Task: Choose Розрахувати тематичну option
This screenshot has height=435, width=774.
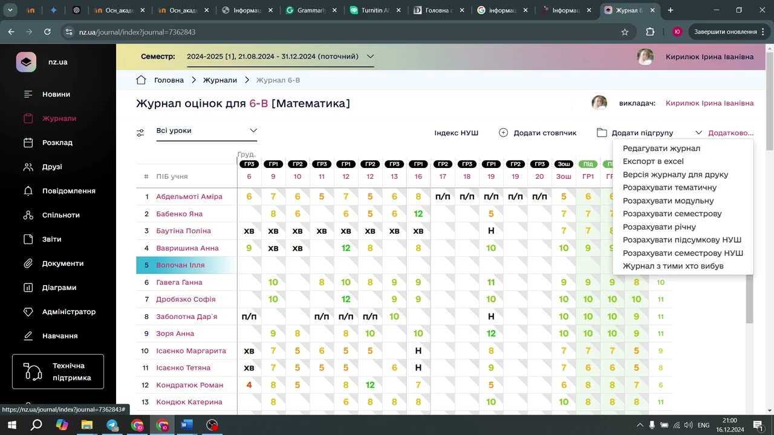Action: (669, 188)
